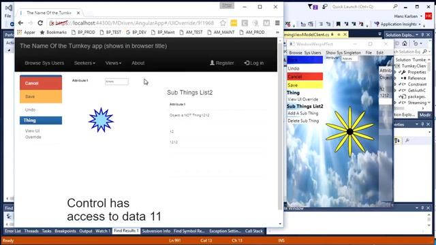Open Browse Sys Users menu in WPF window

(x=305, y=52)
